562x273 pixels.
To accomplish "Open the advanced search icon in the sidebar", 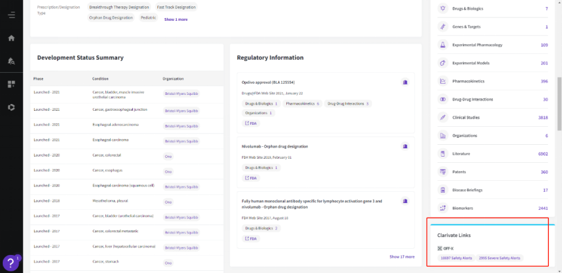I will click(x=12, y=61).
